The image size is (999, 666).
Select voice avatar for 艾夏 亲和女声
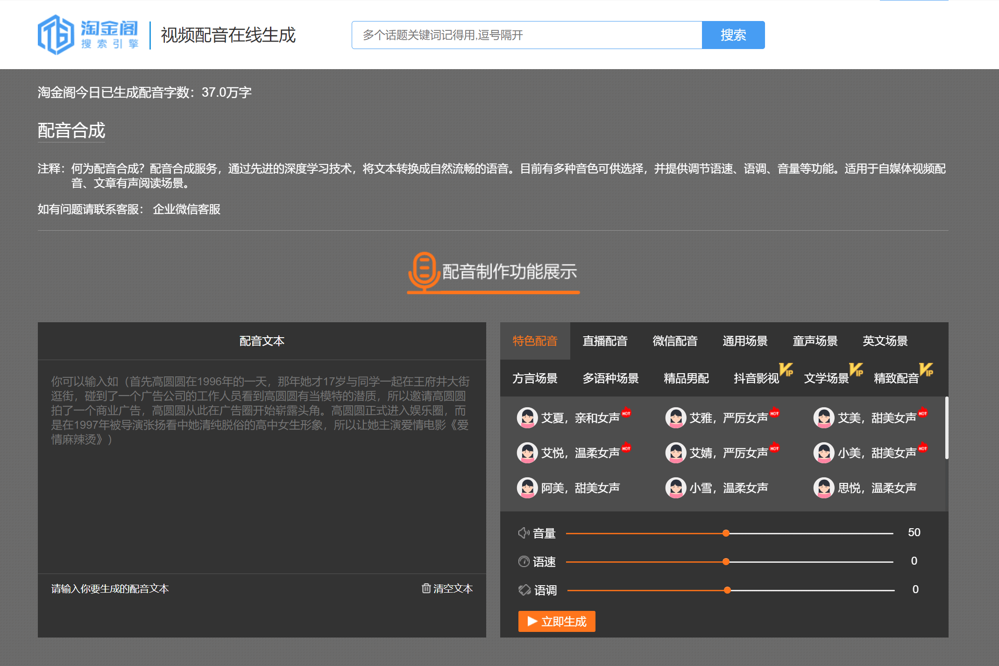[527, 418]
